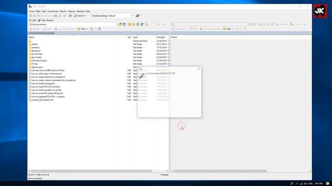
Task: Click the local directory tree icon
Action: pyautogui.click(x=147, y=24)
